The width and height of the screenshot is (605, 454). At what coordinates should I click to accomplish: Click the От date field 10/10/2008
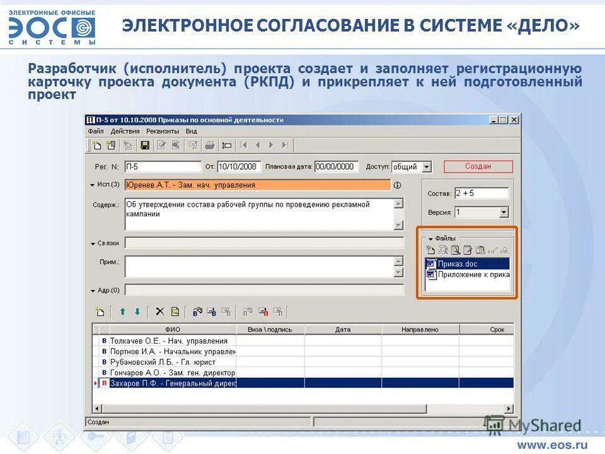pyautogui.click(x=239, y=166)
